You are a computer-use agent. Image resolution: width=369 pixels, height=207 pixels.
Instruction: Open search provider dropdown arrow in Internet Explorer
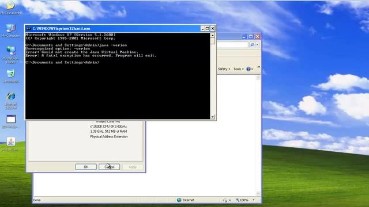257,45
